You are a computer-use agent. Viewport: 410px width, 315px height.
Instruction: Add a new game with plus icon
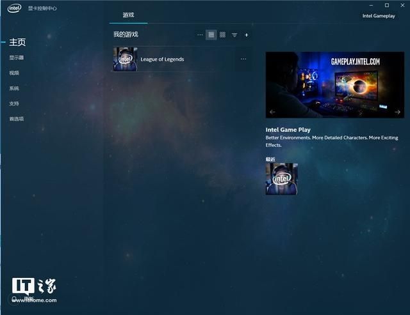click(x=246, y=35)
